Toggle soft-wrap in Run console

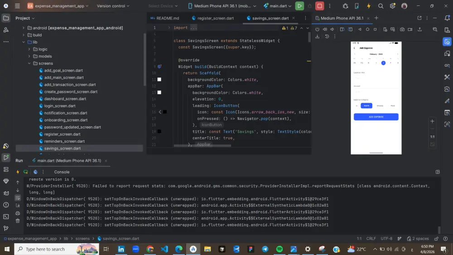pos(18,198)
